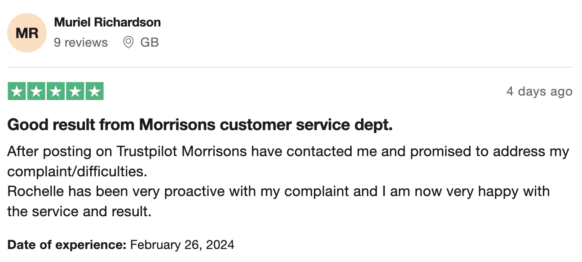582x262 pixels.
Task: Click the 'complaint/difficulties.' text line
Action: click(77, 172)
